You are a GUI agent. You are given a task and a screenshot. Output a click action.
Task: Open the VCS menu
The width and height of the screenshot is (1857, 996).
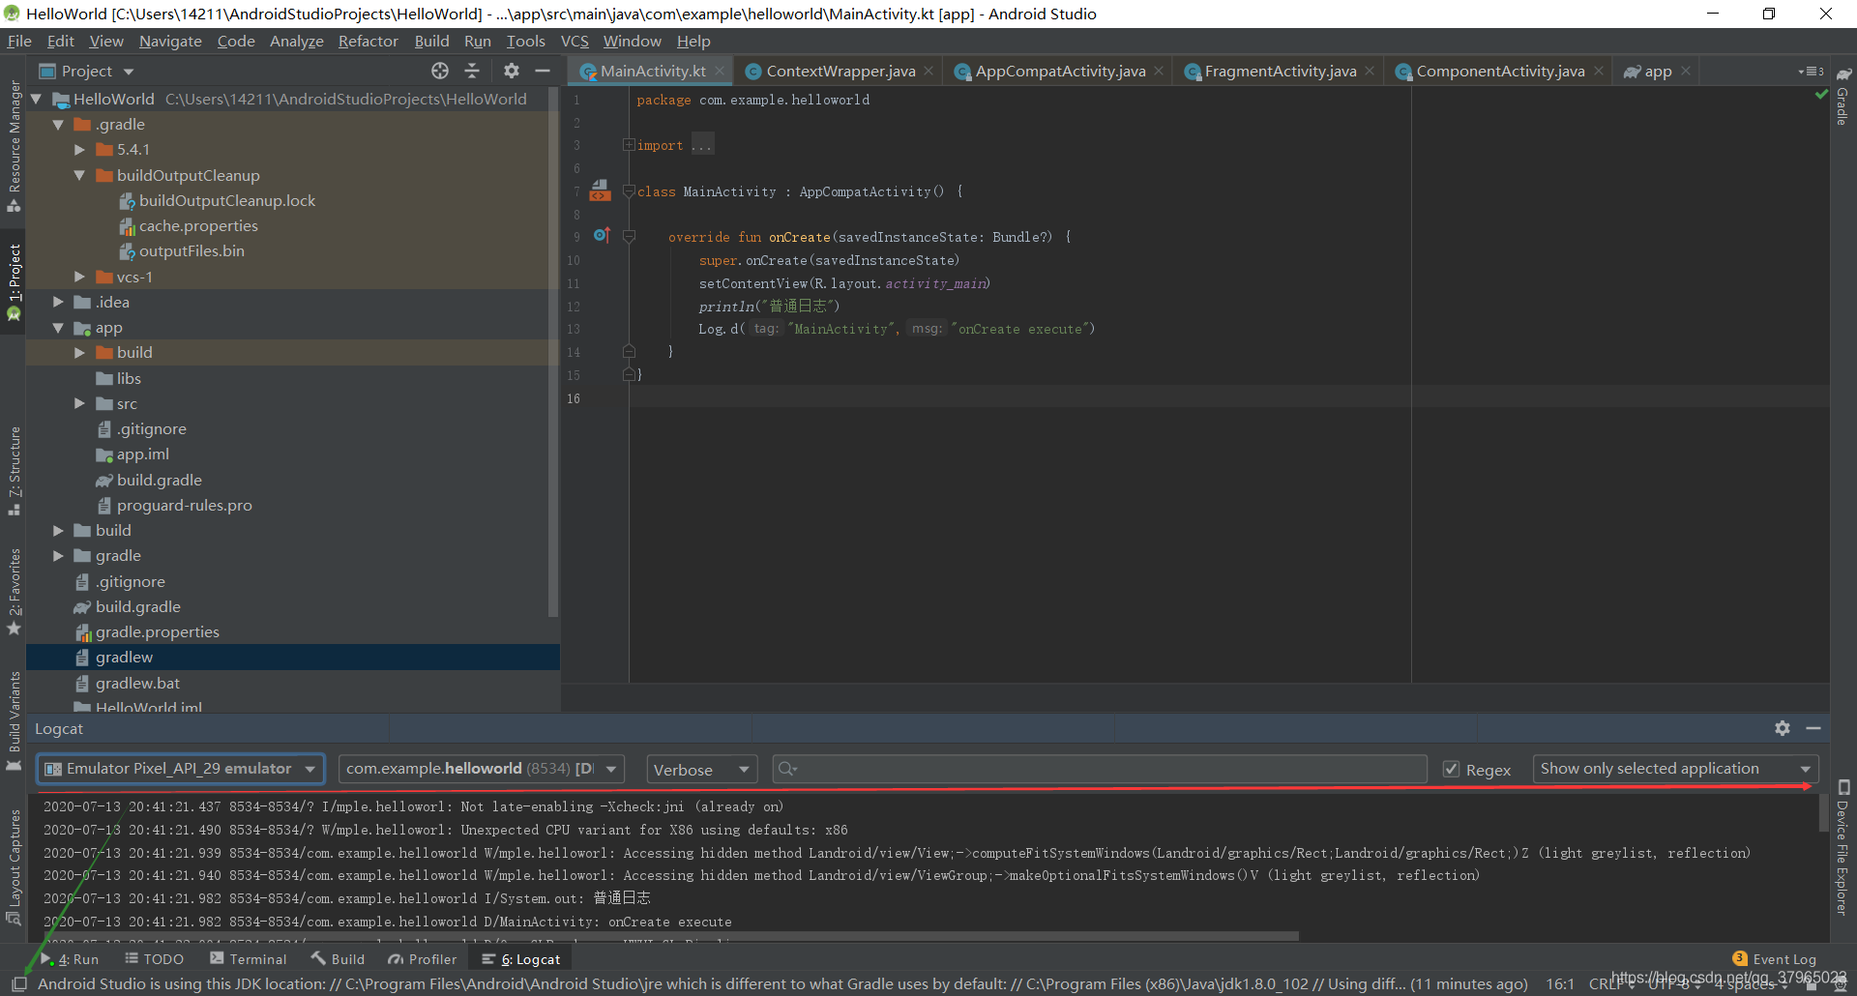pyautogui.click(x=575, y=41)
